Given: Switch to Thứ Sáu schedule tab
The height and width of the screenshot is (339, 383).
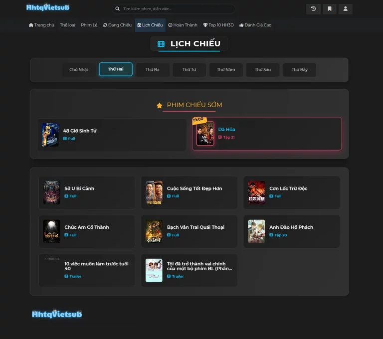Looking at the screenshot, I should coord(263,70).
